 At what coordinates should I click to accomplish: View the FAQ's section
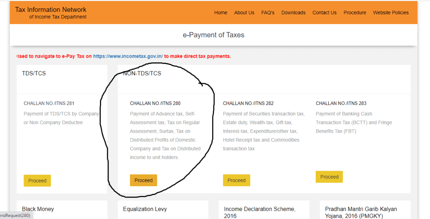click(268, 13)
